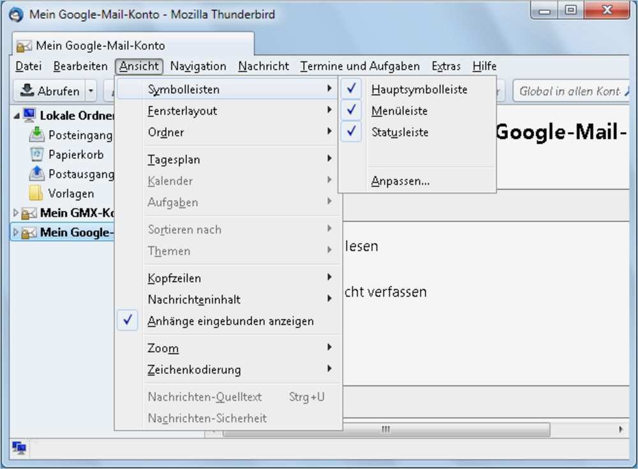Toggle Anhänge eingebunden anzeigen
The height and width of the screenshot is (469, 638).
pyautogui.click(x=228, y=321)
